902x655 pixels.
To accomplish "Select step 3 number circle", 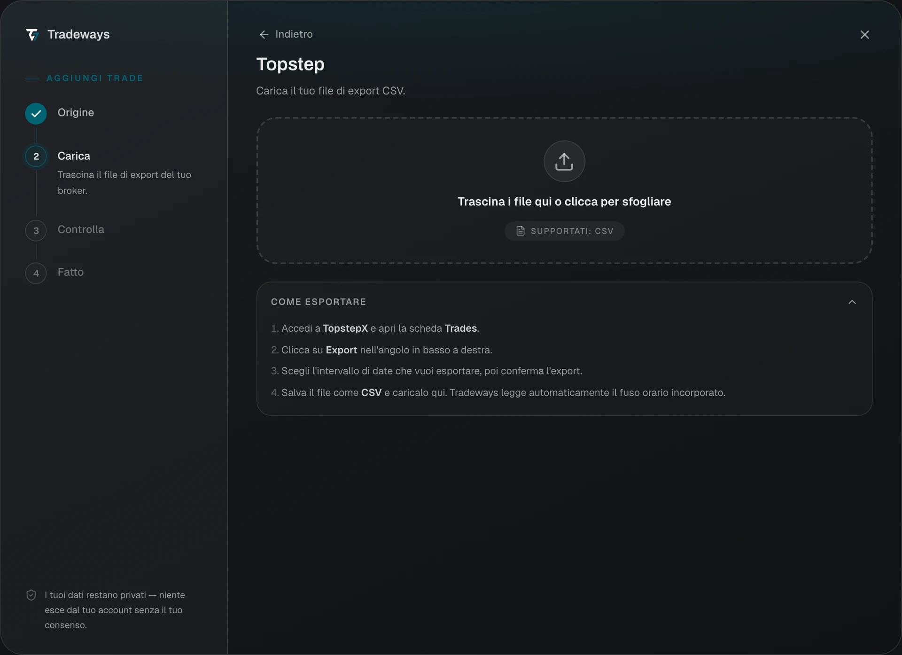I will tap(36, 231).
